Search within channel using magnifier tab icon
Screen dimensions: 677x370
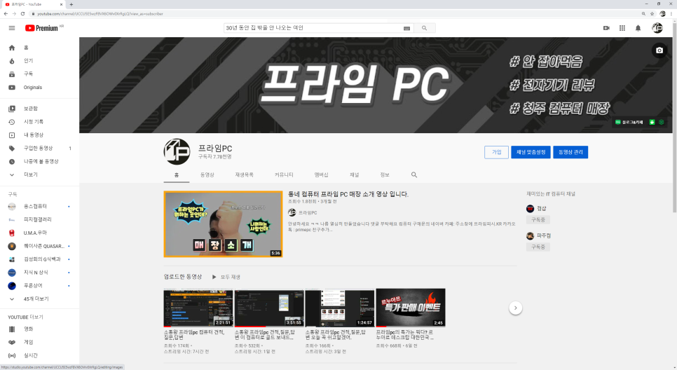click(x=414, y=175)
